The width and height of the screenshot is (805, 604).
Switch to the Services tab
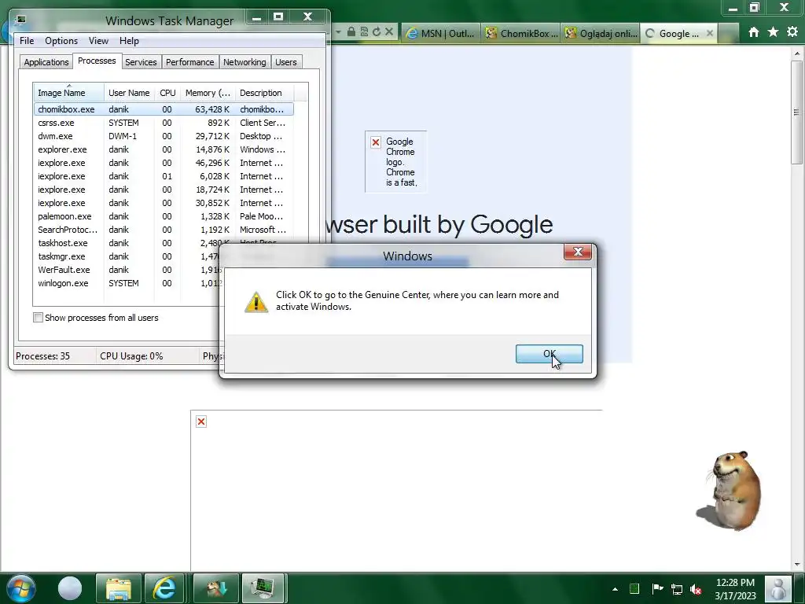point(141,62)
